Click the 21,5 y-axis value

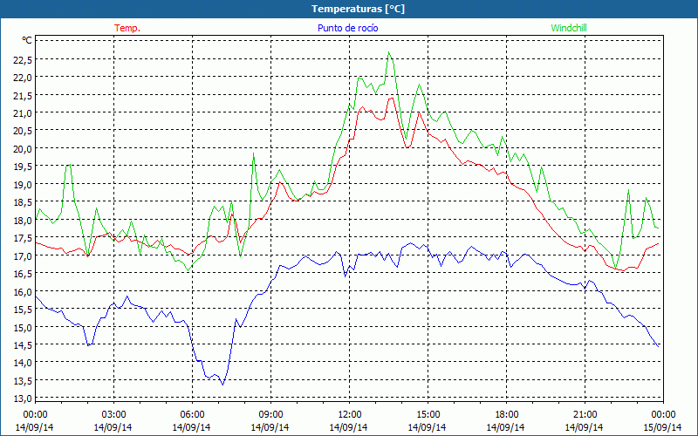tap(24, 95)
